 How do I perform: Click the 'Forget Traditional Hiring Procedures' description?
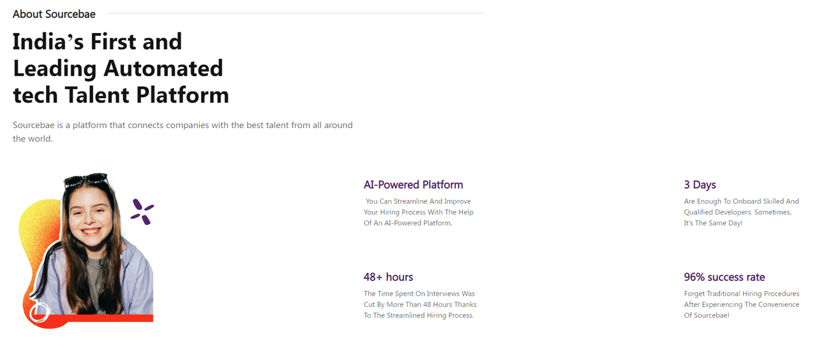[x=742, y=304]
